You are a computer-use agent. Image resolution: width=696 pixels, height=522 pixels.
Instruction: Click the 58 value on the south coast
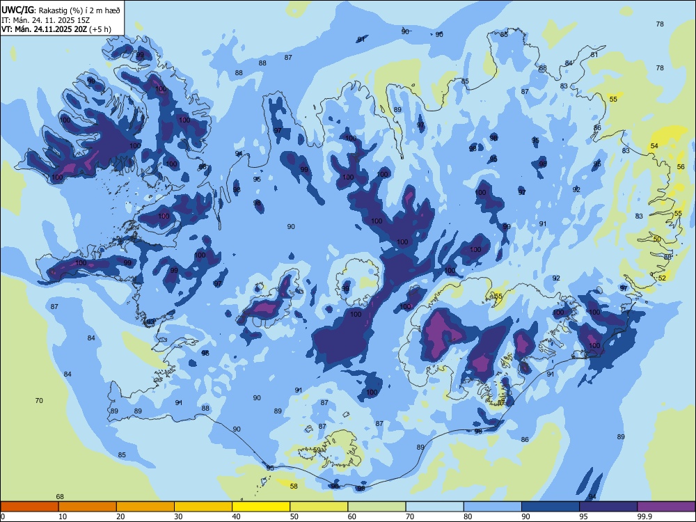click(294, 487)
